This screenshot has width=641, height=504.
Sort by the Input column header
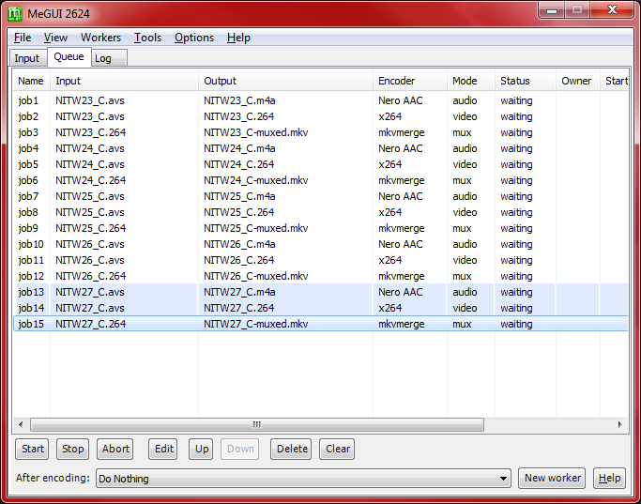point(124,81)
